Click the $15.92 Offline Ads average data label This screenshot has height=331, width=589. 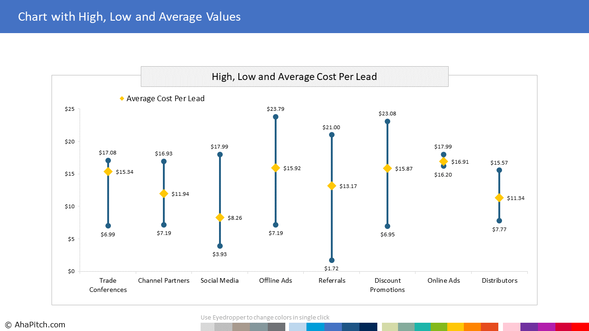(292, 168)
